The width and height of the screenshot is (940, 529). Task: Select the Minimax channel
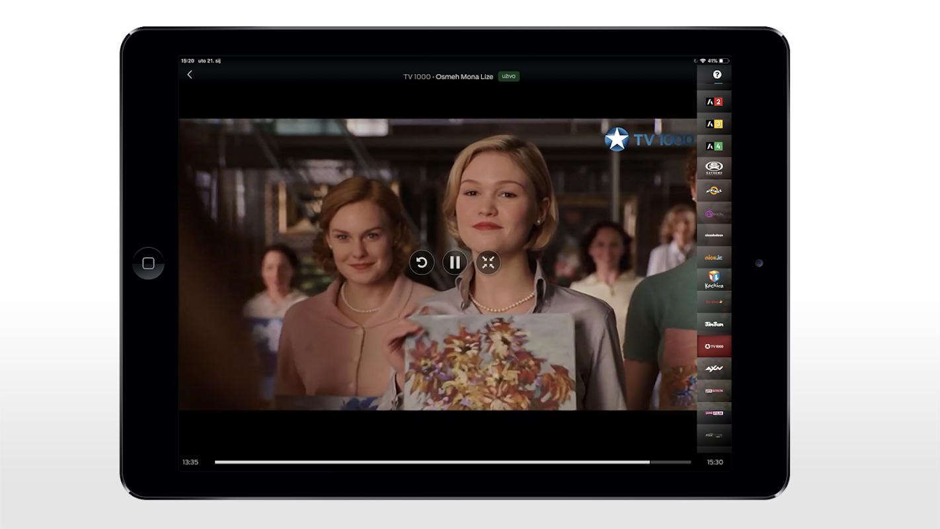coord(714,190)
